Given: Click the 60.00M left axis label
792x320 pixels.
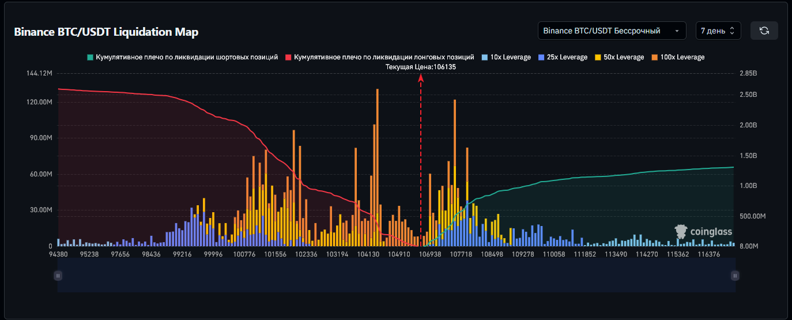Looking at the screenshot, I should [42, 174].
